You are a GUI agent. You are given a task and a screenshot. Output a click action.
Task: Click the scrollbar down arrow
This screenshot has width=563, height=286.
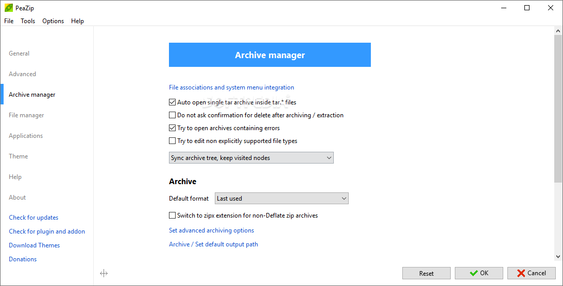(x=558, y=257)
